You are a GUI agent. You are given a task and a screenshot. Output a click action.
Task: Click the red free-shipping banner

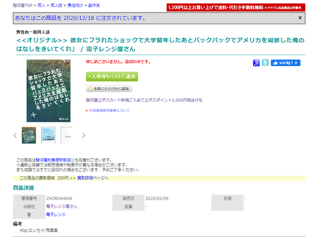point(236,8)
